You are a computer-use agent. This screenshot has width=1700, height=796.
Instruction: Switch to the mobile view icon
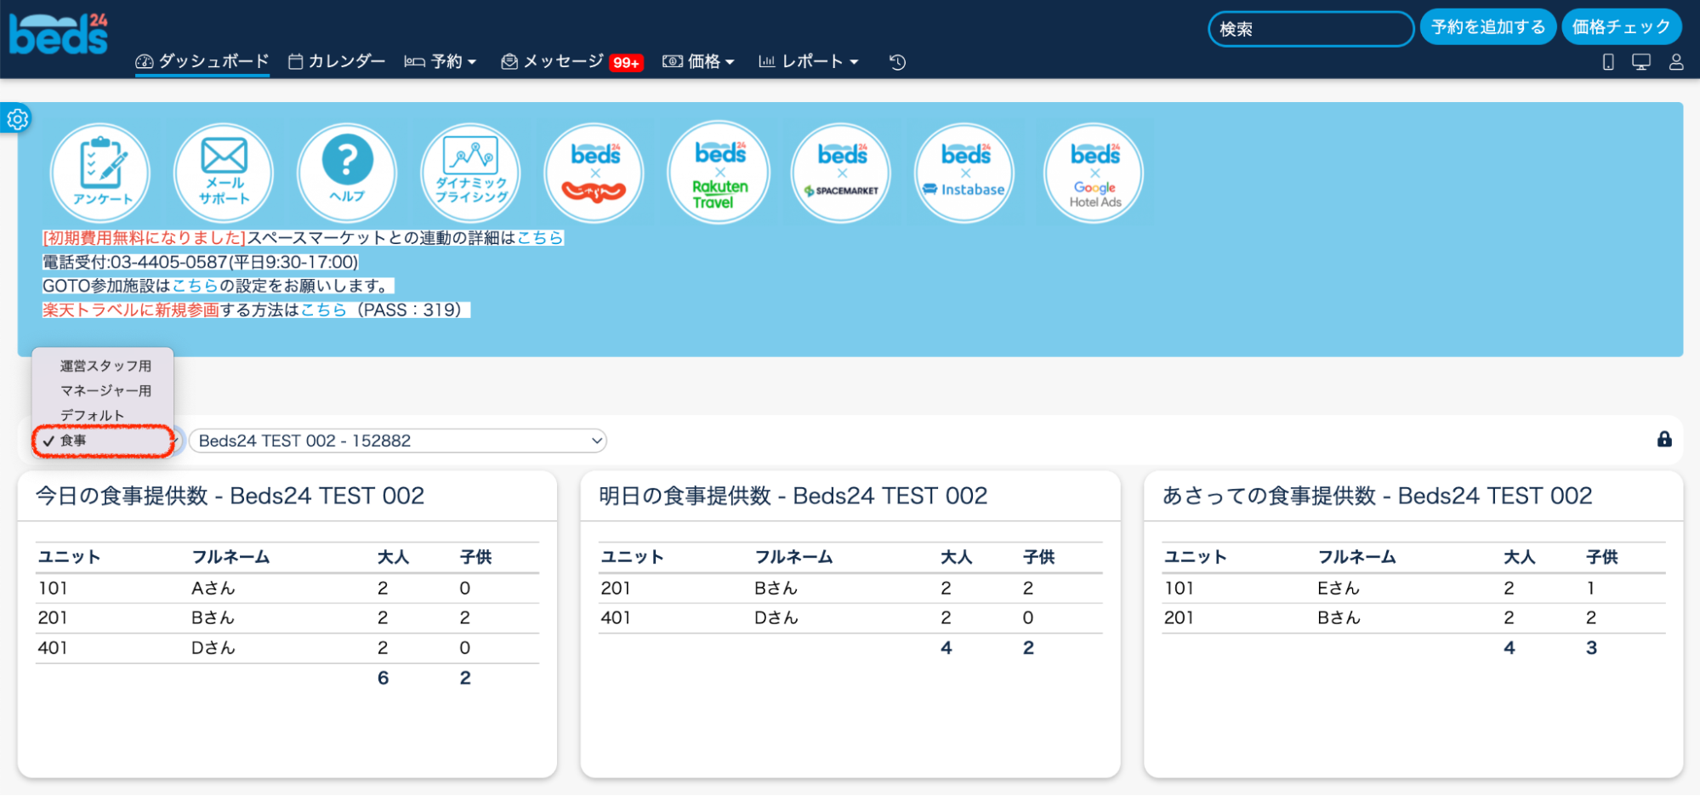coord(1608,62)
